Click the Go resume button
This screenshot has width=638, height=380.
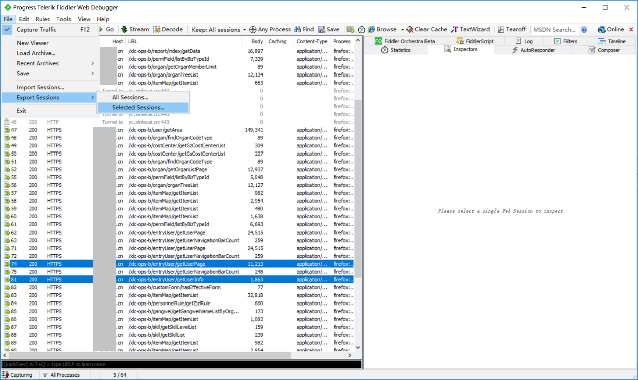pyautogui.click(x=107, y=30)
